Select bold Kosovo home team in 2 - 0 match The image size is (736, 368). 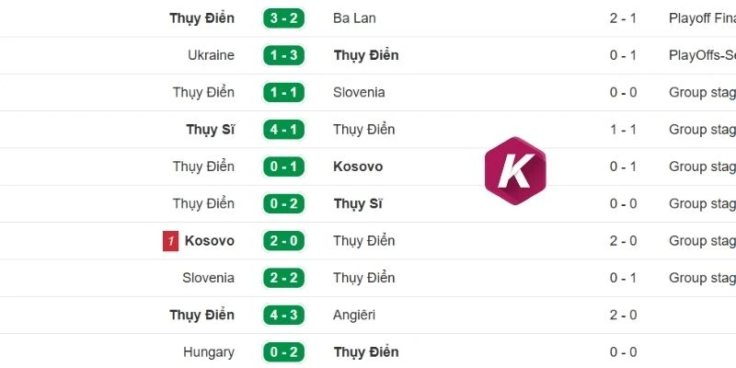[x=210, y=241]
